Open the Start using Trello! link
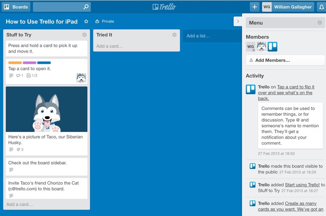 pyautogui.click(x=302, y=185)
